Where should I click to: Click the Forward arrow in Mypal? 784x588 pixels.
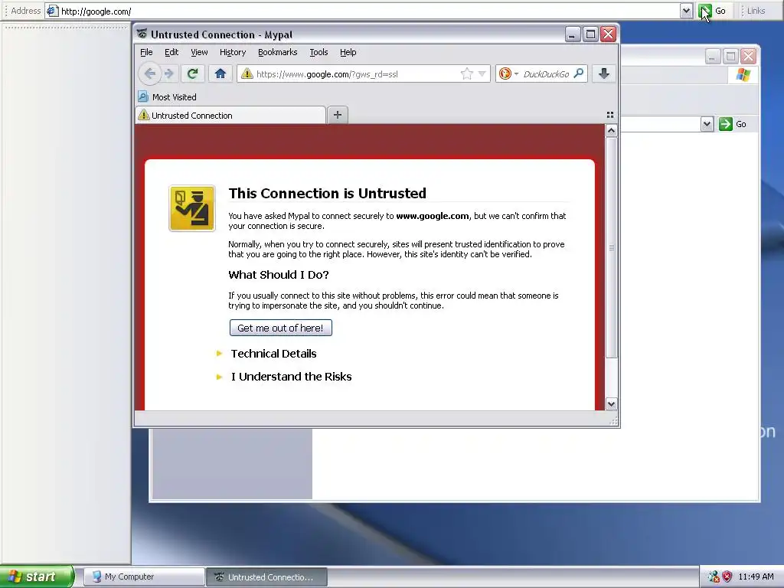click(x=169, y=74)
